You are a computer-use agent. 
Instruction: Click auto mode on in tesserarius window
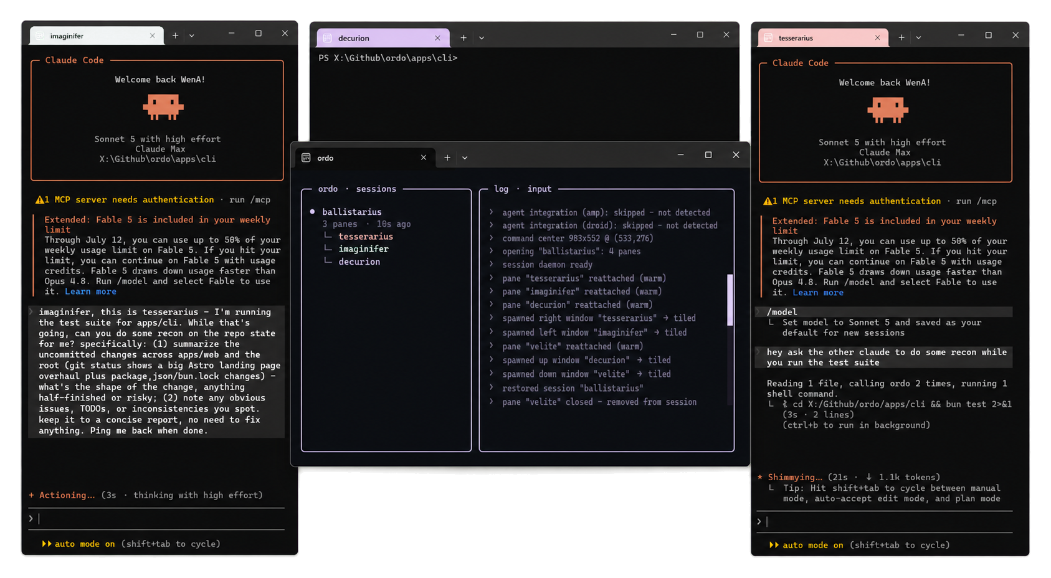[x=812, y=545]
